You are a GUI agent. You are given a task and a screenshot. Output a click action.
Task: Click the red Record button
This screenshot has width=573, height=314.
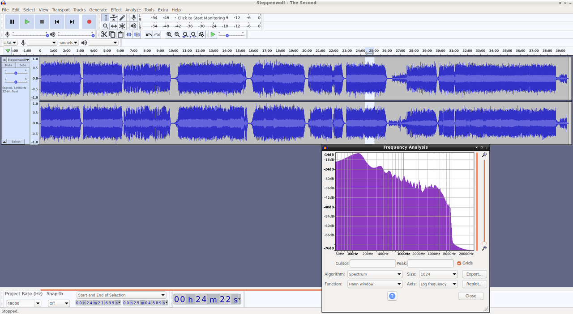tap(89, 21)
